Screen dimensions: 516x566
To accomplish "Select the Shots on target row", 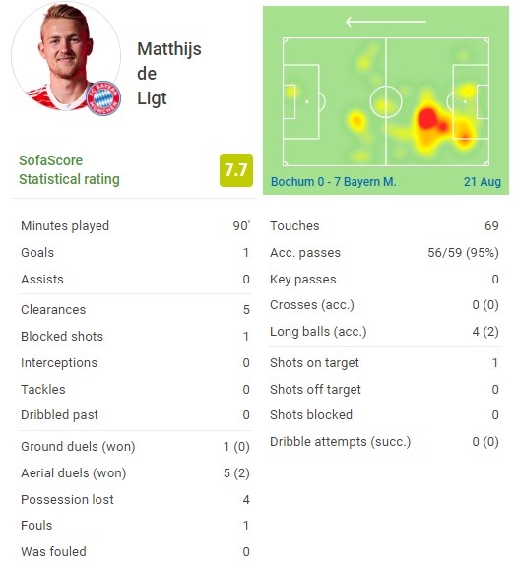I will click(384, 363).
